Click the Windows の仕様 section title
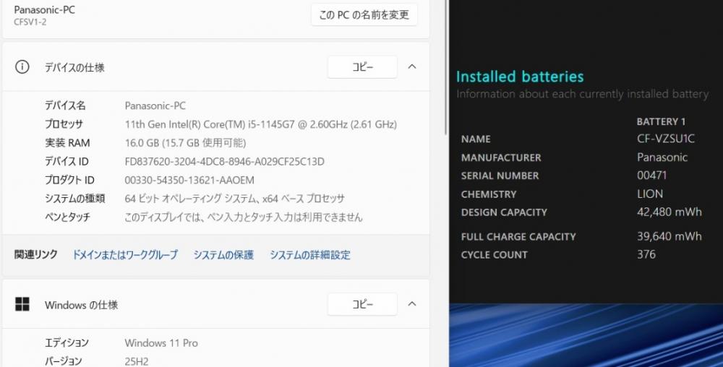 coord(81,305)
